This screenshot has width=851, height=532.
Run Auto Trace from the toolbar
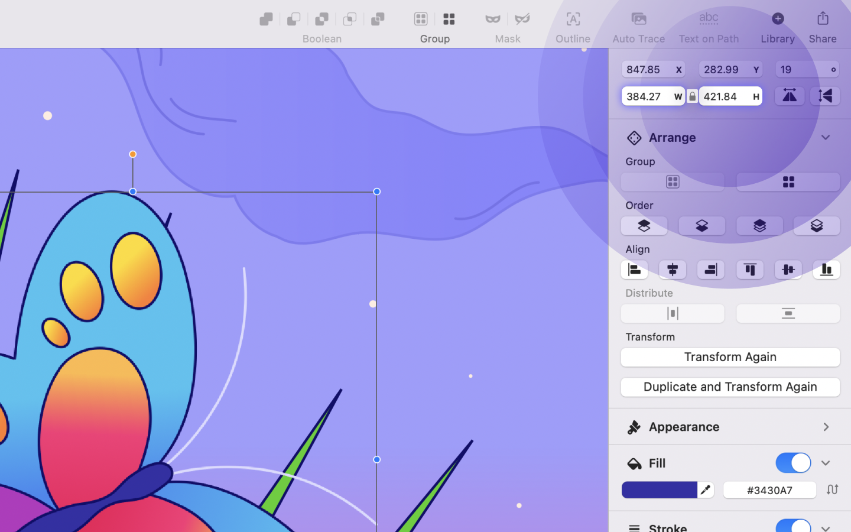point(639,19)
